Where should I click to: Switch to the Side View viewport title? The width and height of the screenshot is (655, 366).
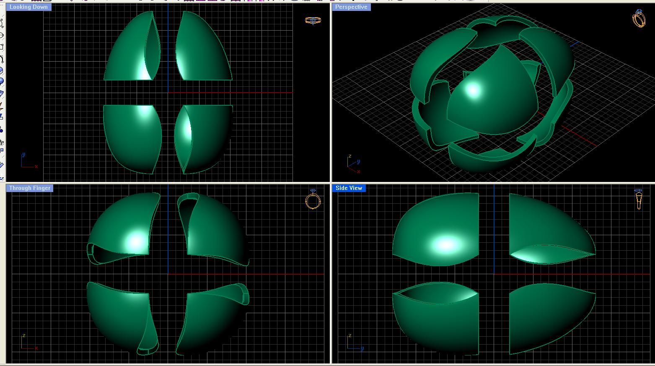coord(349,188)
